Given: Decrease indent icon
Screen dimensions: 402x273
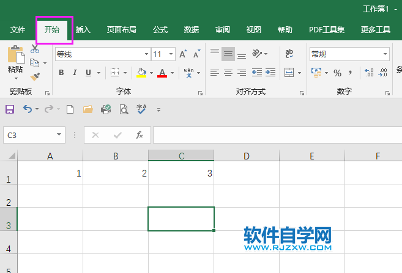Looking at the screenshot, I should pos(256,73).
